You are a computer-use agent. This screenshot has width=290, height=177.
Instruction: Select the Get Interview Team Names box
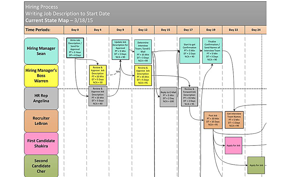234,120
